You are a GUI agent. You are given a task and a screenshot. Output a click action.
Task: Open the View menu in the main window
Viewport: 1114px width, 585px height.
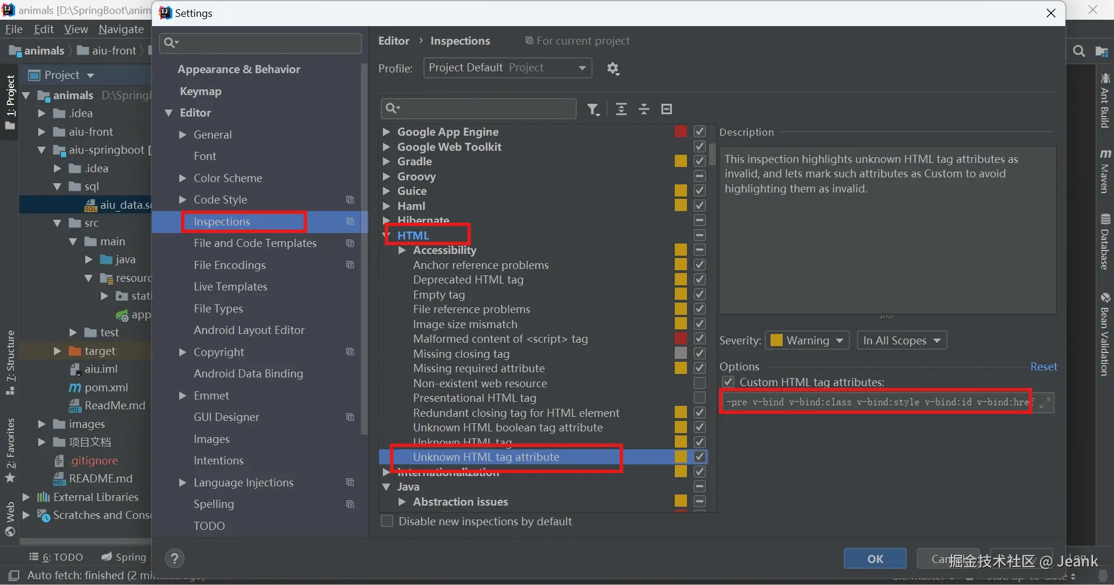coord(76,29)
